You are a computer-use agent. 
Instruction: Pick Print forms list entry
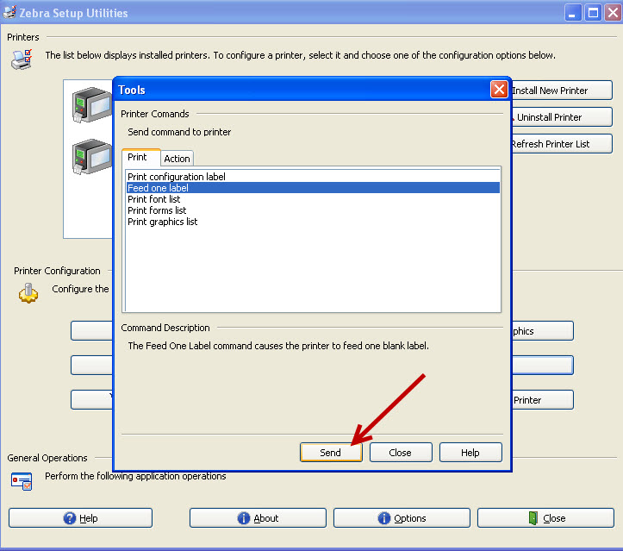(157, 210)
